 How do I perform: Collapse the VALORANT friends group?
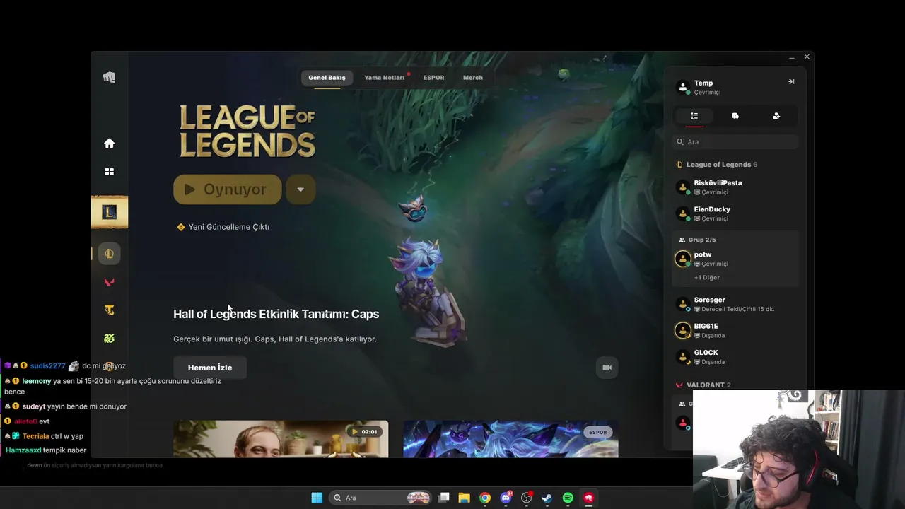point(703,385)
